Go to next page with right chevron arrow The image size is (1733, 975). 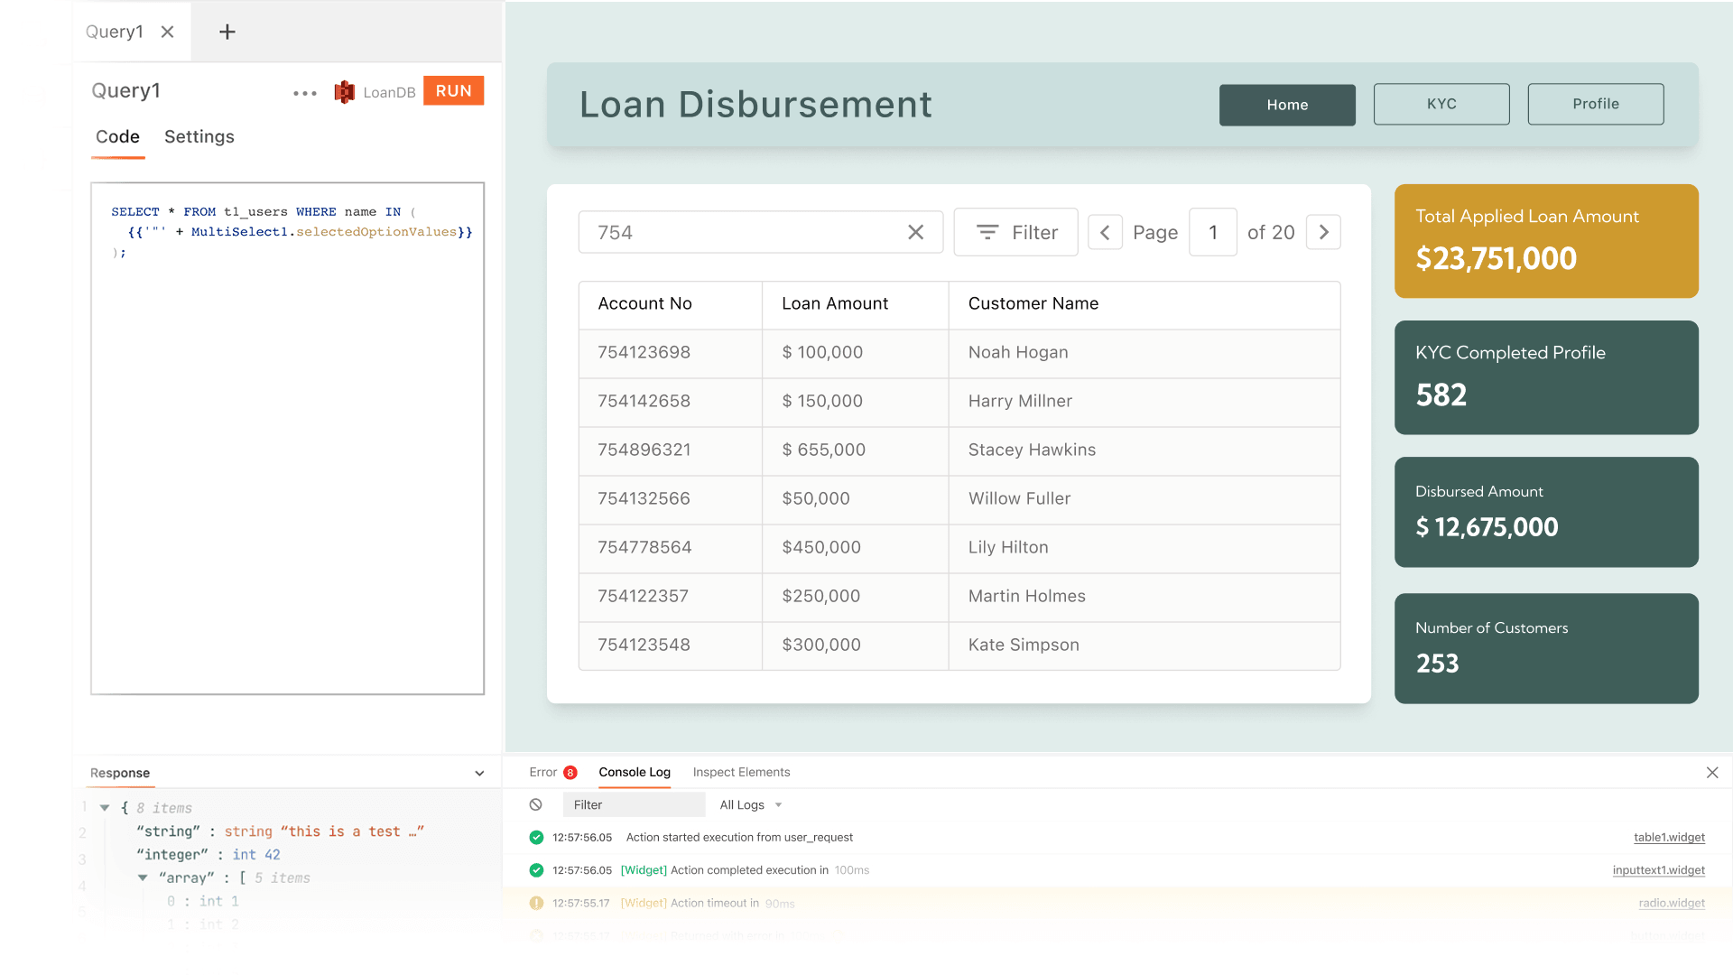pyautogui.click(x=1323, y=232)
